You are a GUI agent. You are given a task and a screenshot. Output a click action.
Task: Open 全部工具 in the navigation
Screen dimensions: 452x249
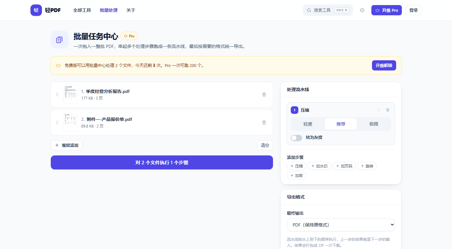tap(82, 10)
